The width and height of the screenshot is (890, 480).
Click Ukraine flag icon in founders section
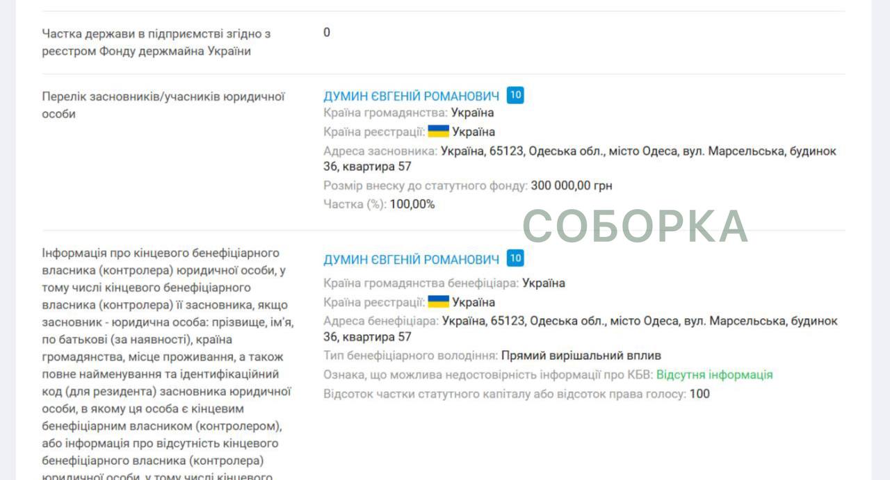click(x=438, y=131)
